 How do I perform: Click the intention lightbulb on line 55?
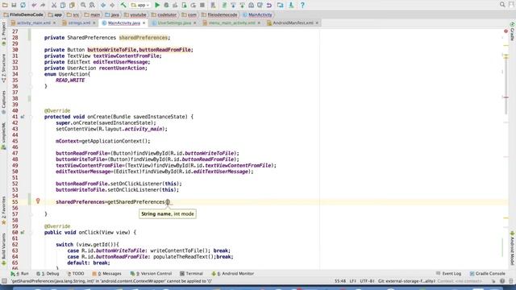pyautogui.click(x=38, y=201)
